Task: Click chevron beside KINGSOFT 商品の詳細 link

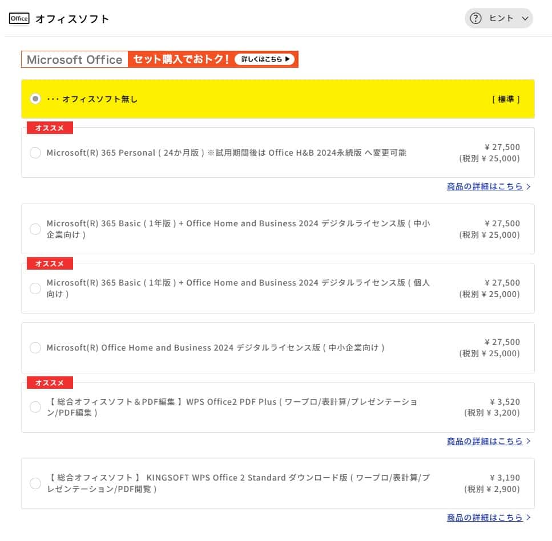Action: point(528,518)
